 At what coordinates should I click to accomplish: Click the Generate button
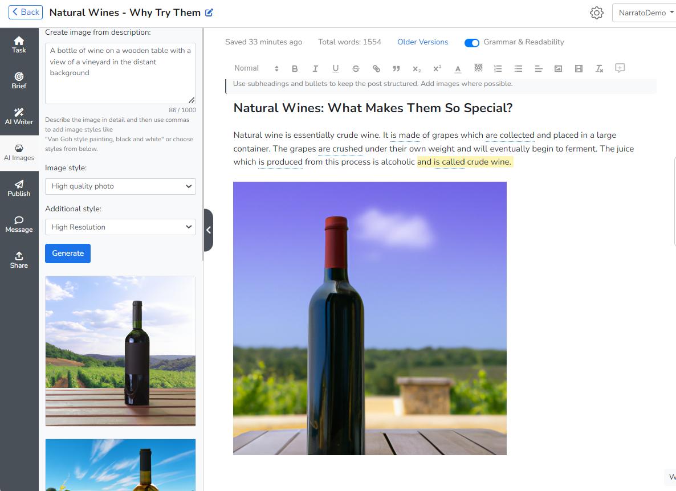click(x=68, y=253)
